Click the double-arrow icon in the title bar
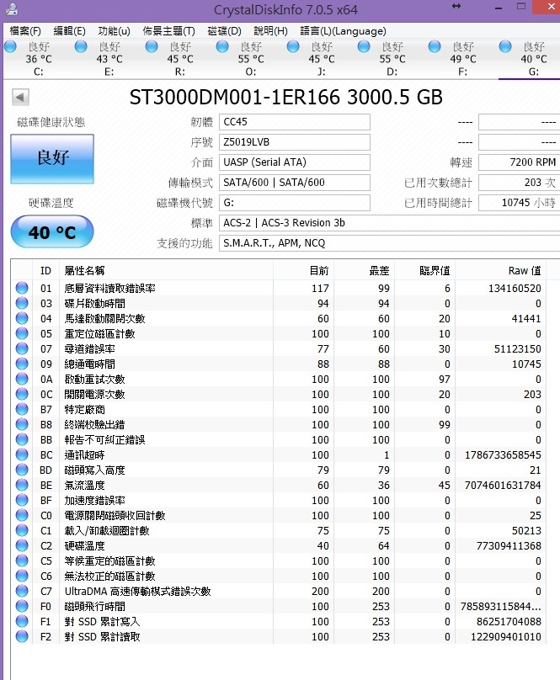 (456, 6)
